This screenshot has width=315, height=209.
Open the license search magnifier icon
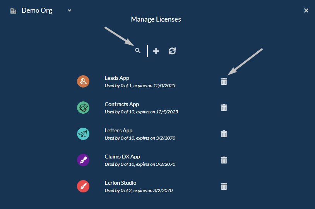point(138,51)
